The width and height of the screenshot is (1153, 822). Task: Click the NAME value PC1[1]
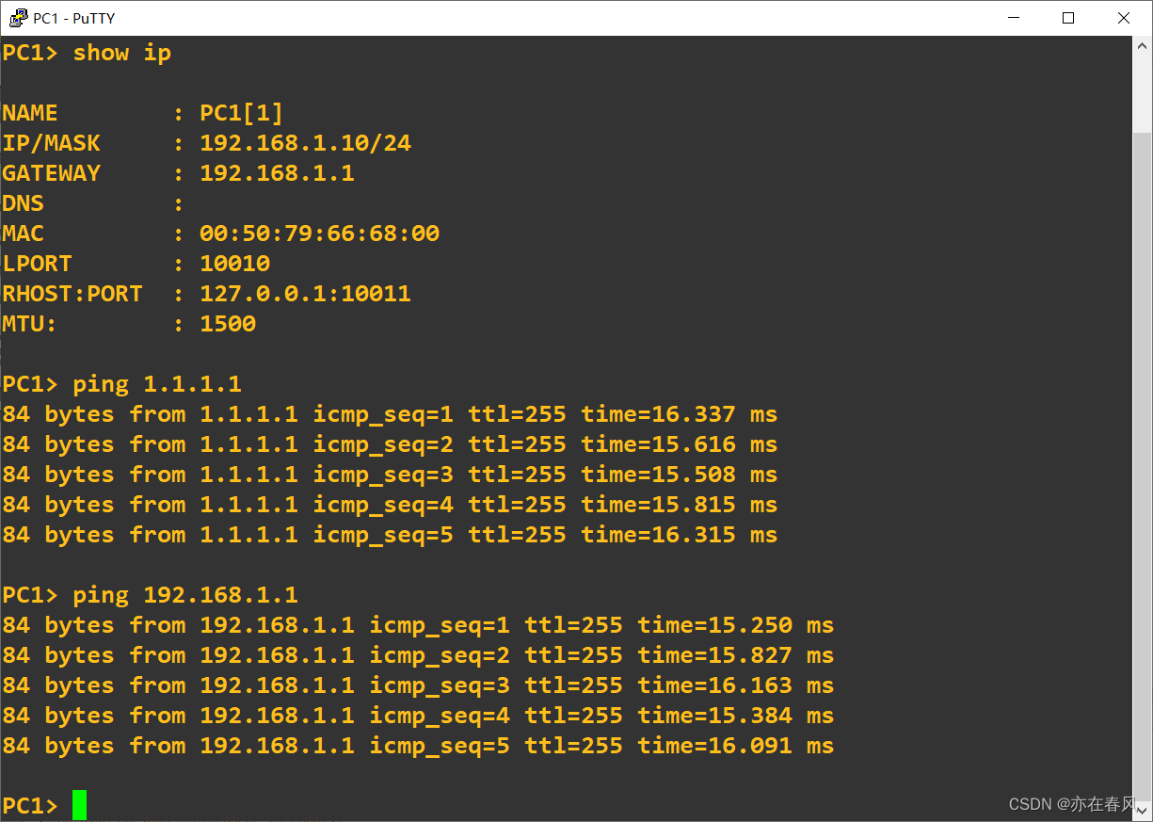click(241, 113)
